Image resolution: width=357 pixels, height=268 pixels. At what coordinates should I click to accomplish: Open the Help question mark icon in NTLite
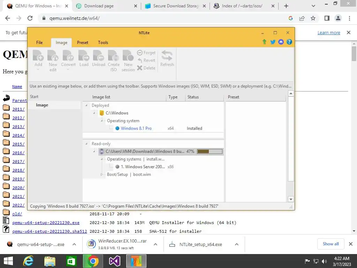click(x=289, y=42)
